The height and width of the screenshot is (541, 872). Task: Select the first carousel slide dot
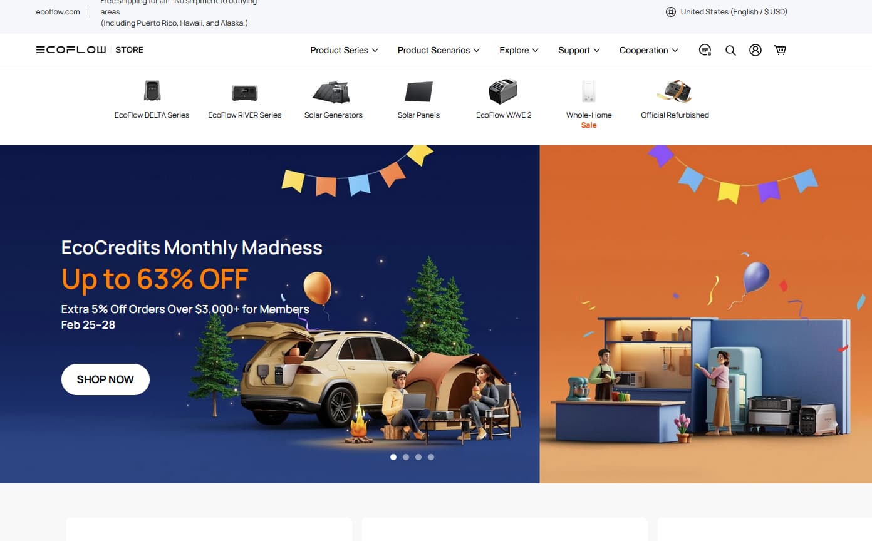tap(393, 457)
